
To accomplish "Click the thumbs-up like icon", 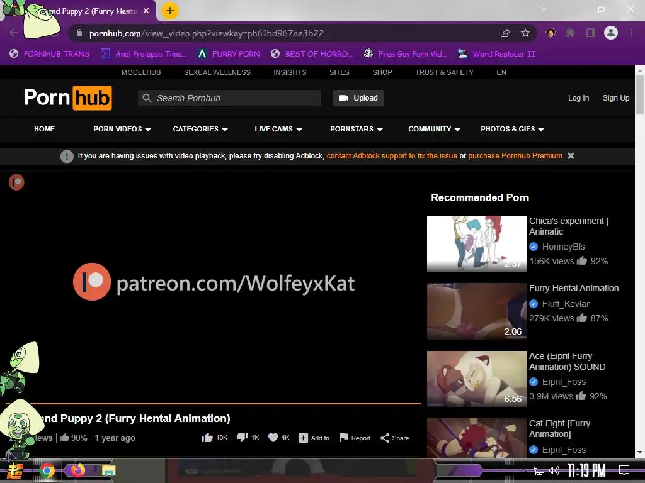I will pos(207,438).
